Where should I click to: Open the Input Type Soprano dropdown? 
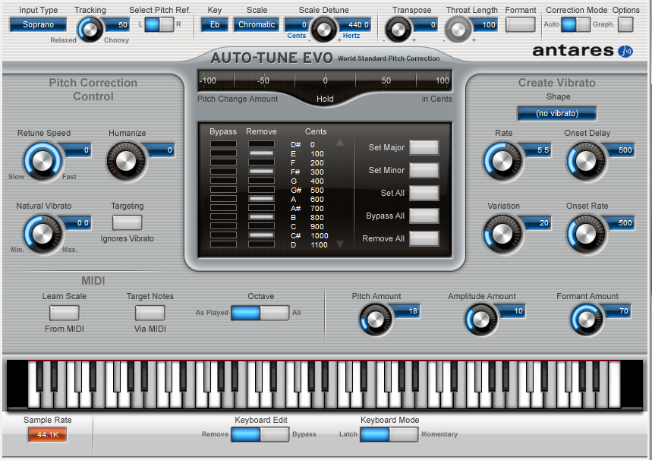click(x=38, y=24)
